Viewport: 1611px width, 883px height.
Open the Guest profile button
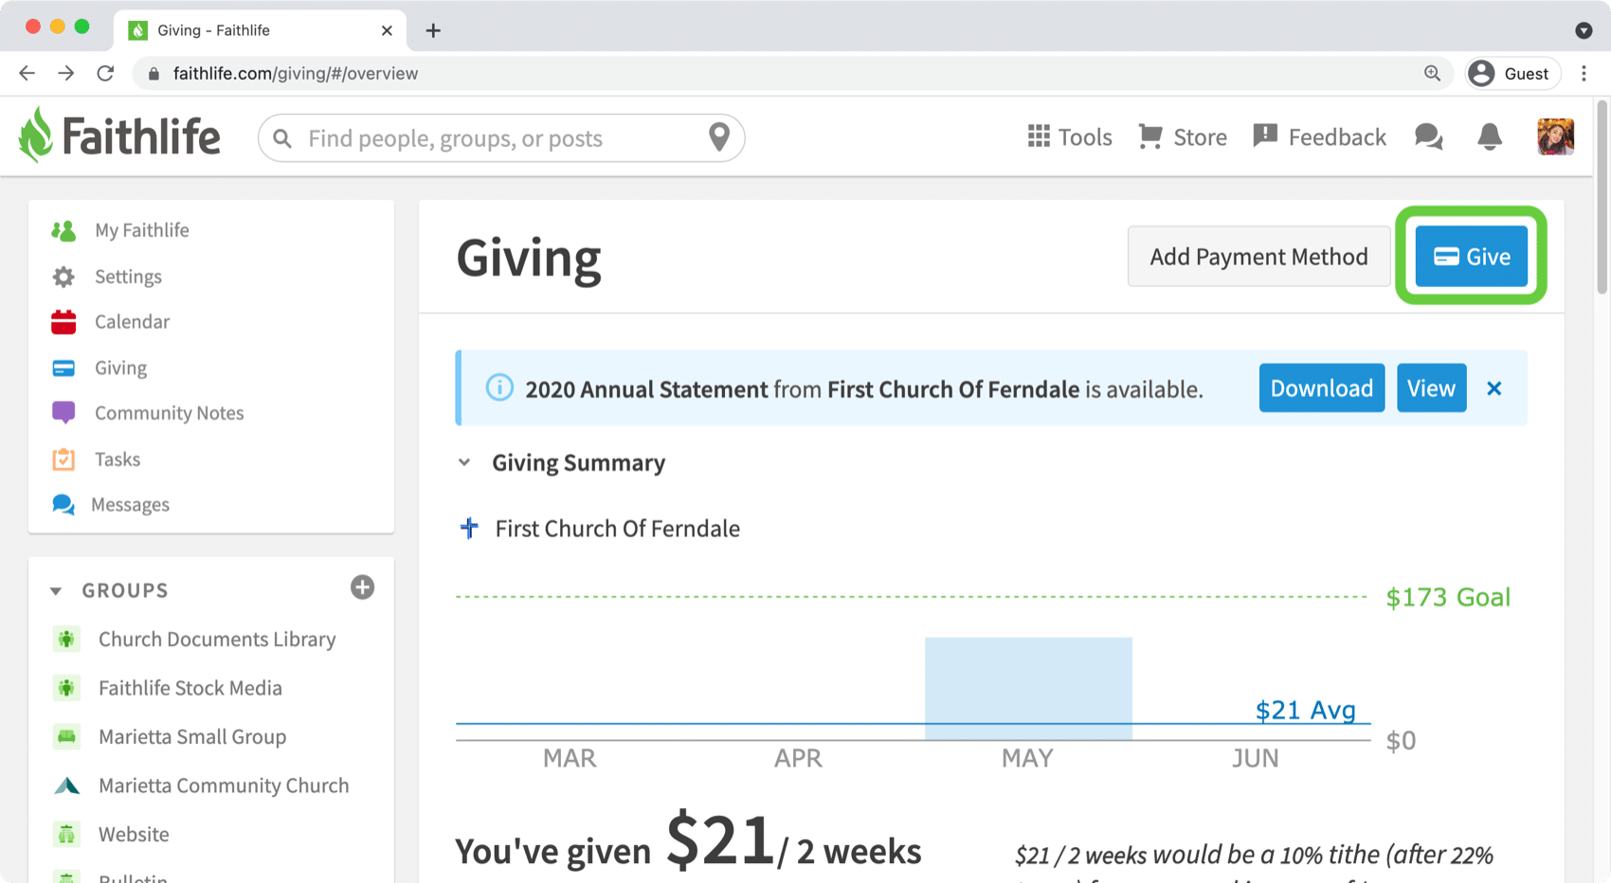(x=1512, y=73)
